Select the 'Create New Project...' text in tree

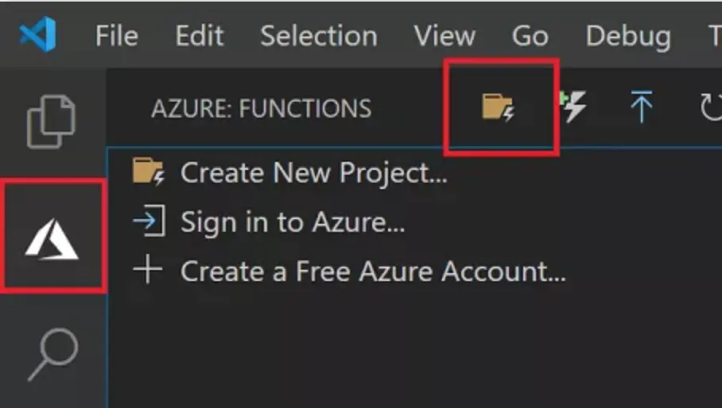coord(313,173)
